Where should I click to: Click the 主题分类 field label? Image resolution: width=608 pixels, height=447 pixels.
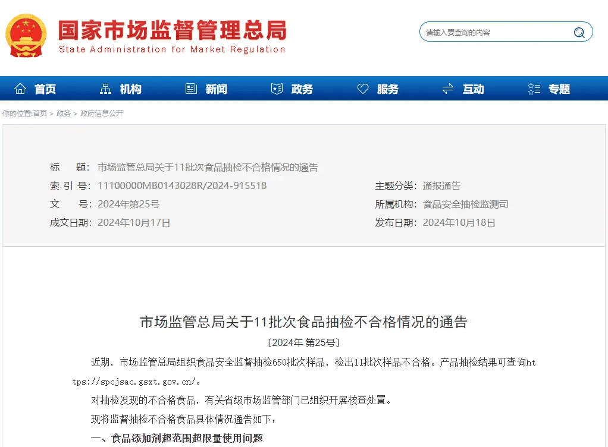click(x=395, y=186)
